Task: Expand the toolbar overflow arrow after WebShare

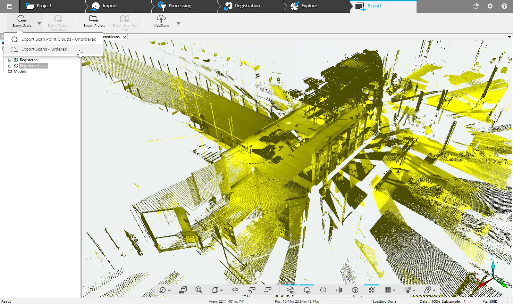Action: click(x=179, y=23)
